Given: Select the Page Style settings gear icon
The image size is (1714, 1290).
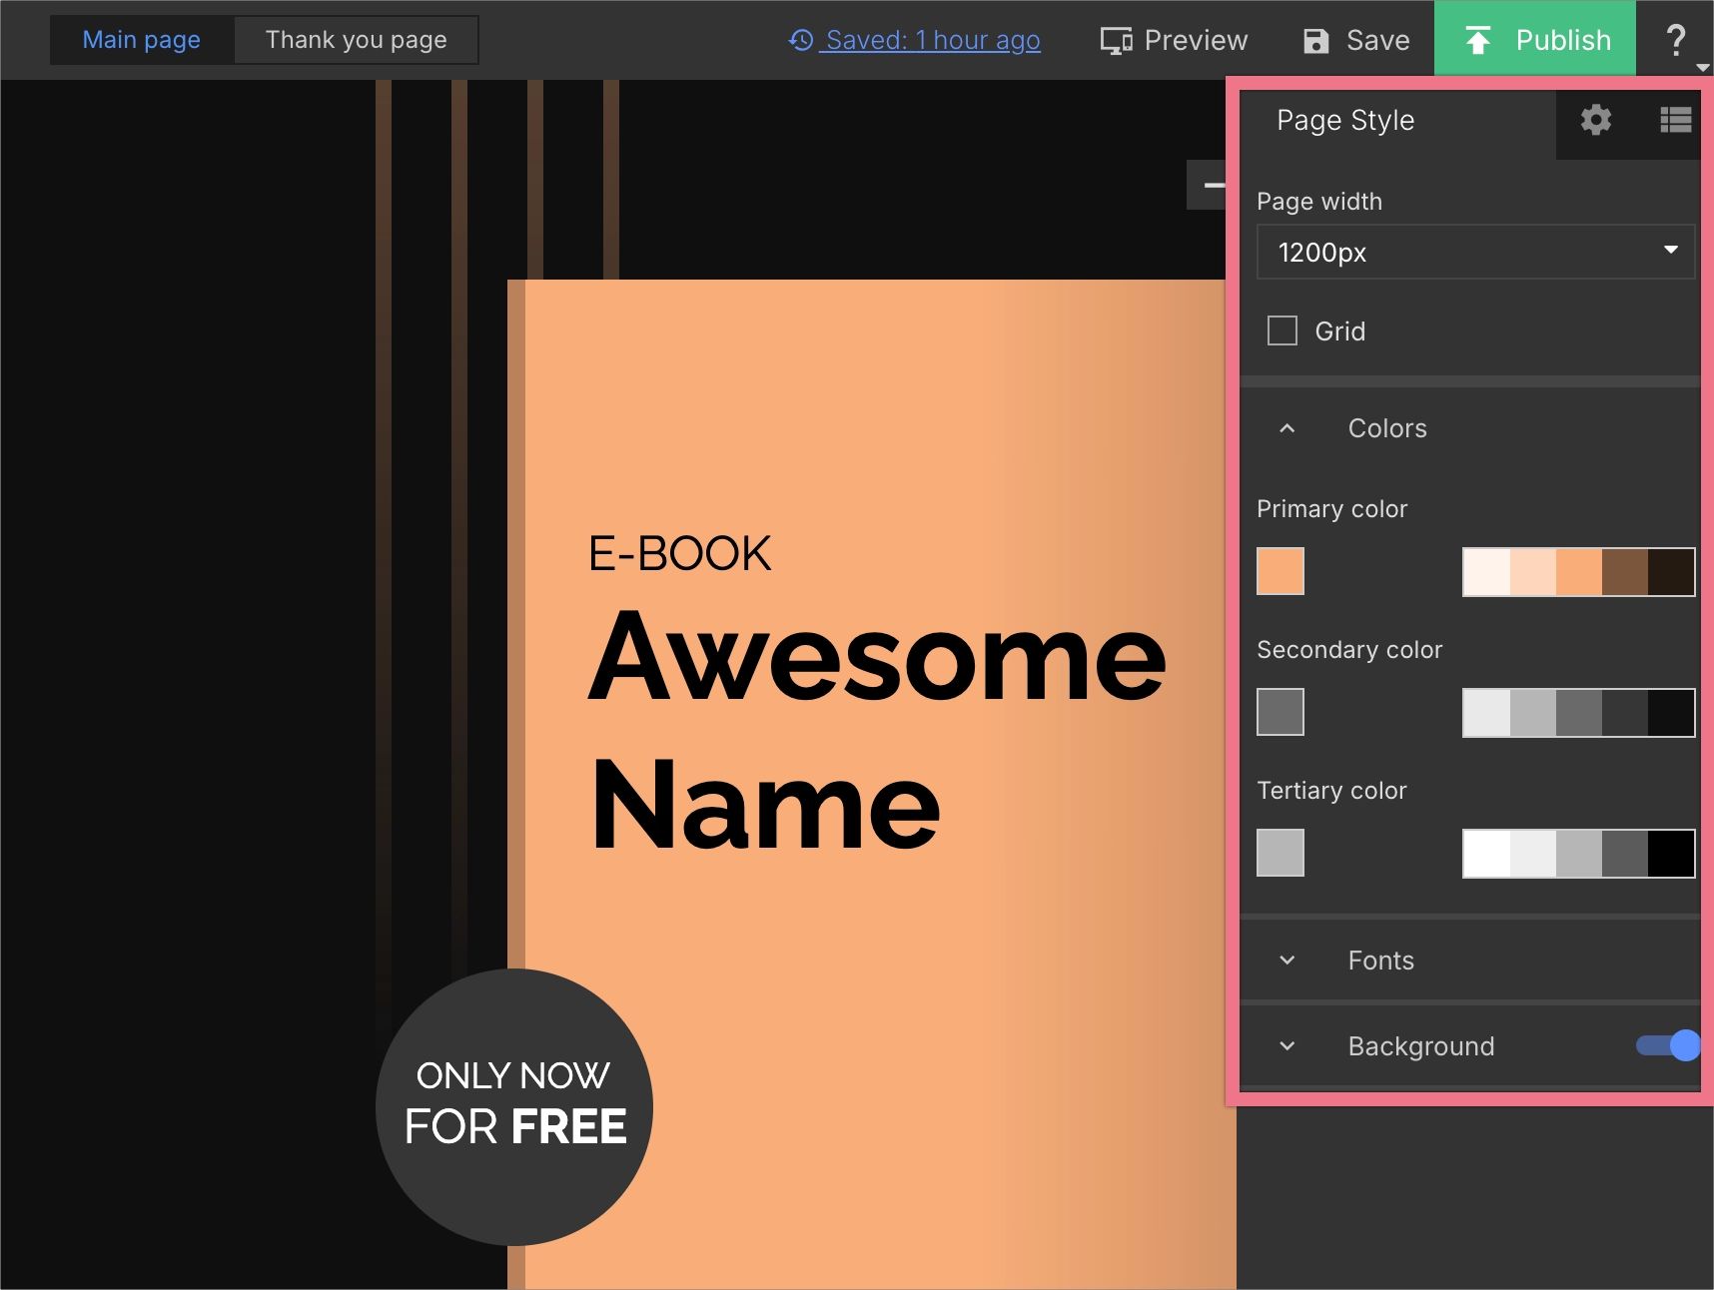Looking at the screenshot, I should pyautogui.click(x=1595, y=121).
